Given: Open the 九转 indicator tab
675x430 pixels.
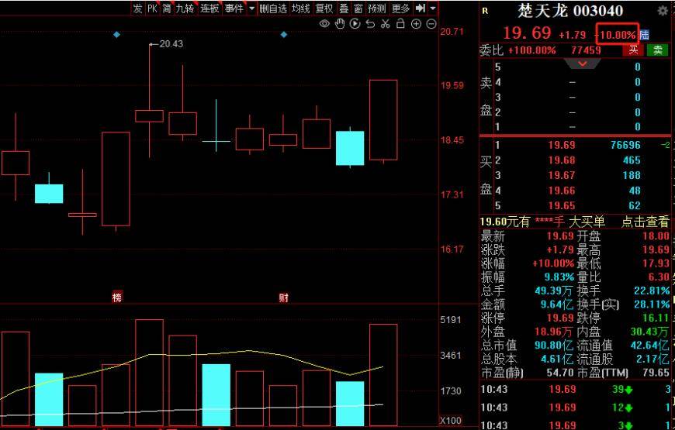Looking at the screenshot, I should coord(185,9).
